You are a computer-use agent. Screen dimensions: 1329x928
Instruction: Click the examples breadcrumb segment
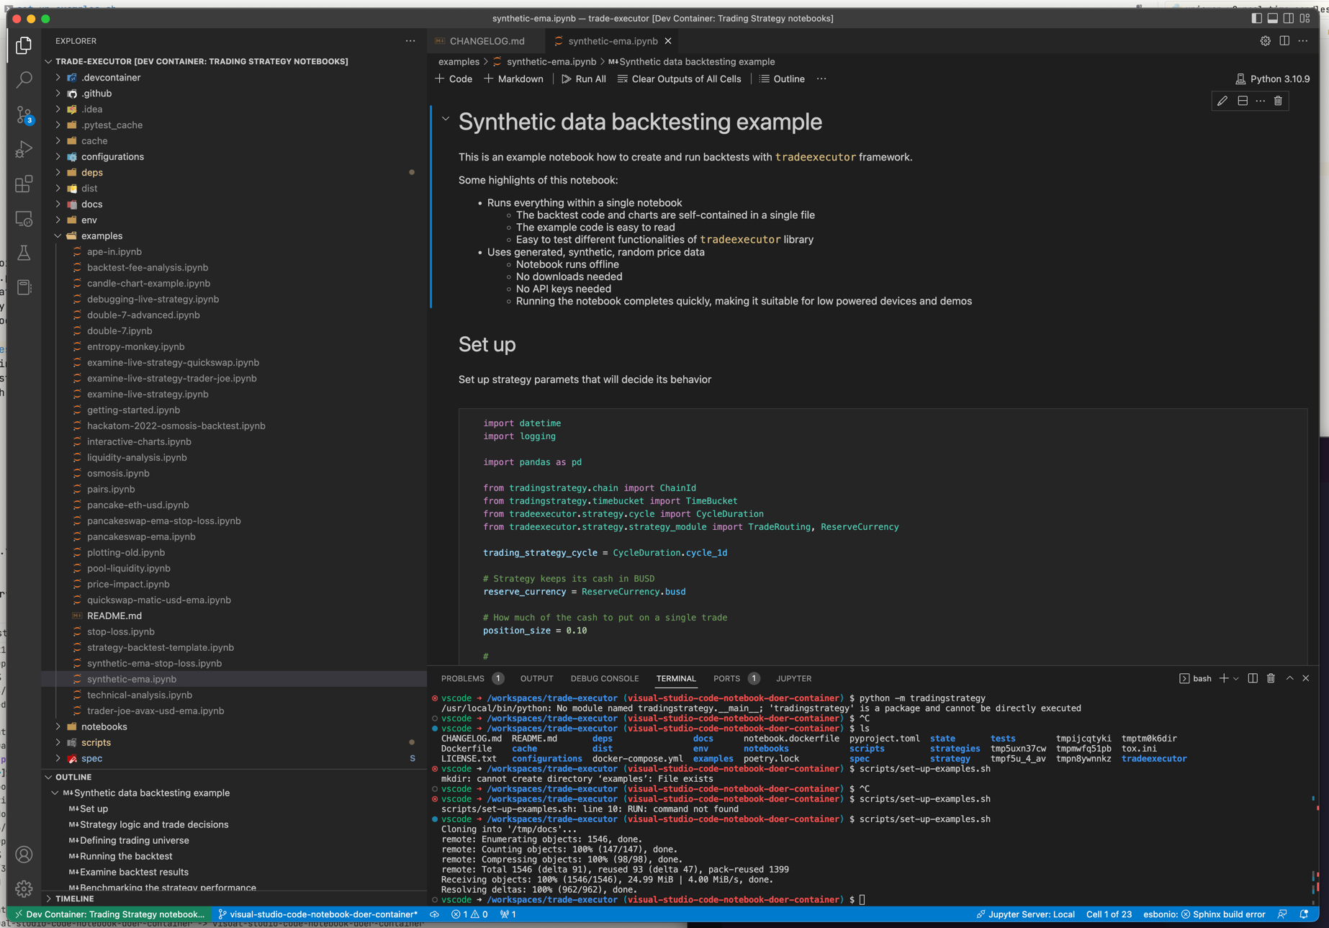coord(459,62)
